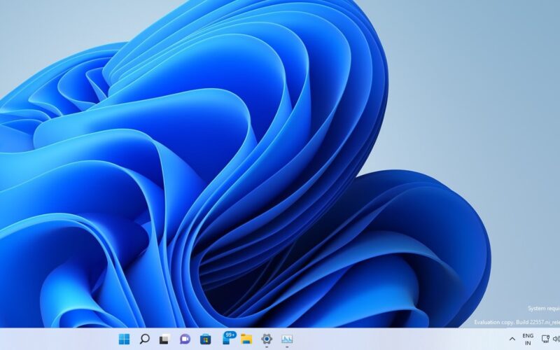This screenshot has height=350, width=560.
Task: Open Settings gear in taskbar
Action: coord(267,339)
